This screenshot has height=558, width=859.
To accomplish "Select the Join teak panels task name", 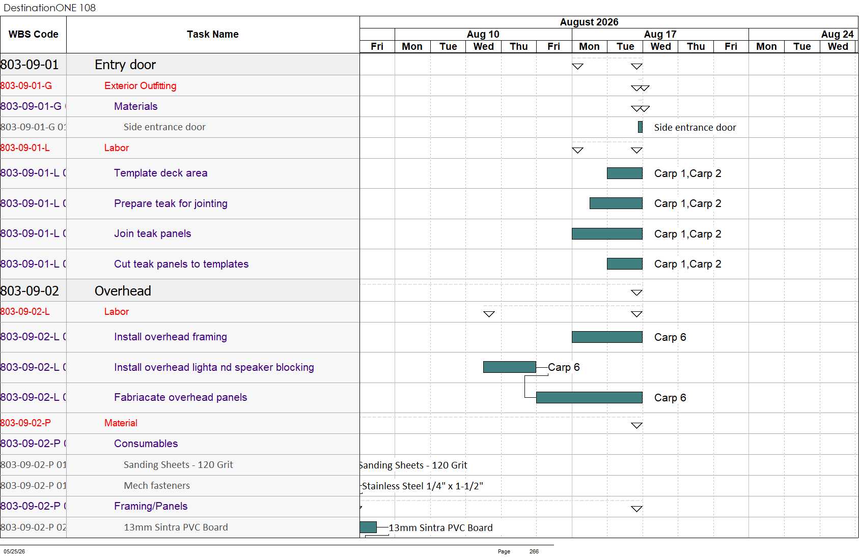I will coord(153,233).
